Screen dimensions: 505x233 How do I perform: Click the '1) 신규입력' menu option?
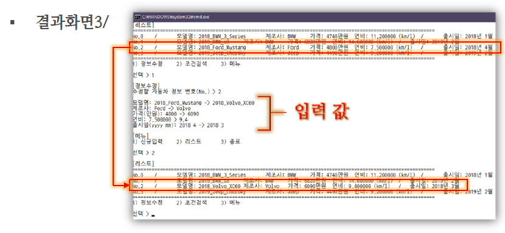147,142
